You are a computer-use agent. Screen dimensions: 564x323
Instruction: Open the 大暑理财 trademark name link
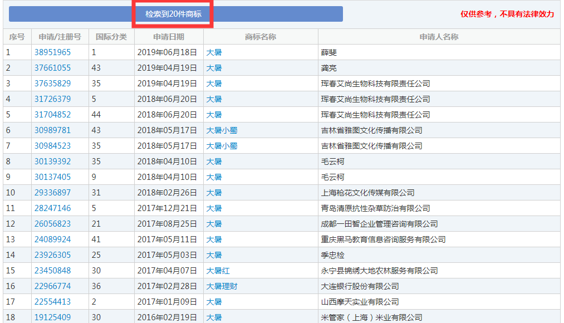click(x=222, y=286)
